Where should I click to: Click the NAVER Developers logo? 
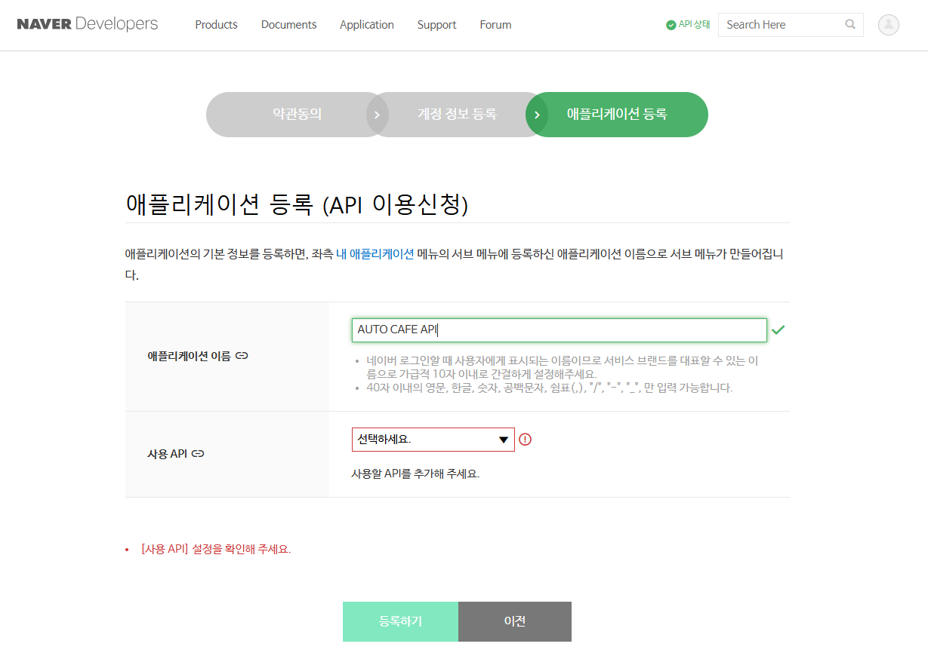click(x=88, y=24)
